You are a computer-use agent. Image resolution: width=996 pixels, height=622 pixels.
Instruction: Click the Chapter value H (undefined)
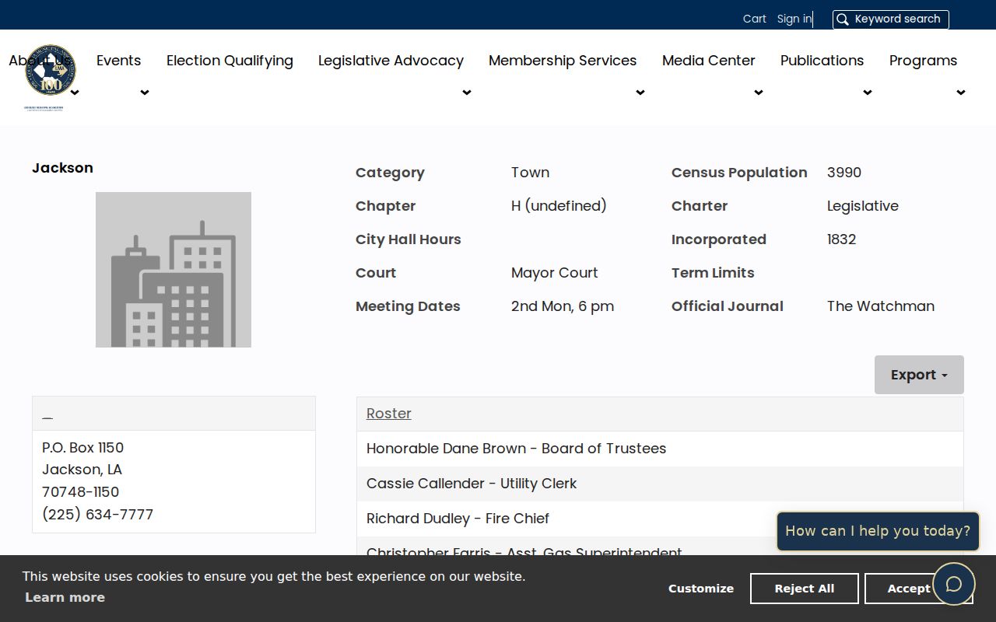(559, 206)
